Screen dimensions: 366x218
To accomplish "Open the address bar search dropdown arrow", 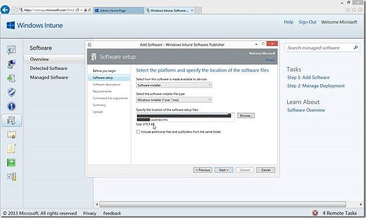I will click(81, 10).
